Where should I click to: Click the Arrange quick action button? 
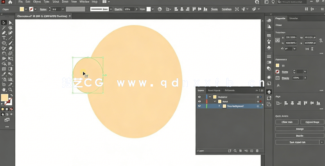click(x=300, y=128)
